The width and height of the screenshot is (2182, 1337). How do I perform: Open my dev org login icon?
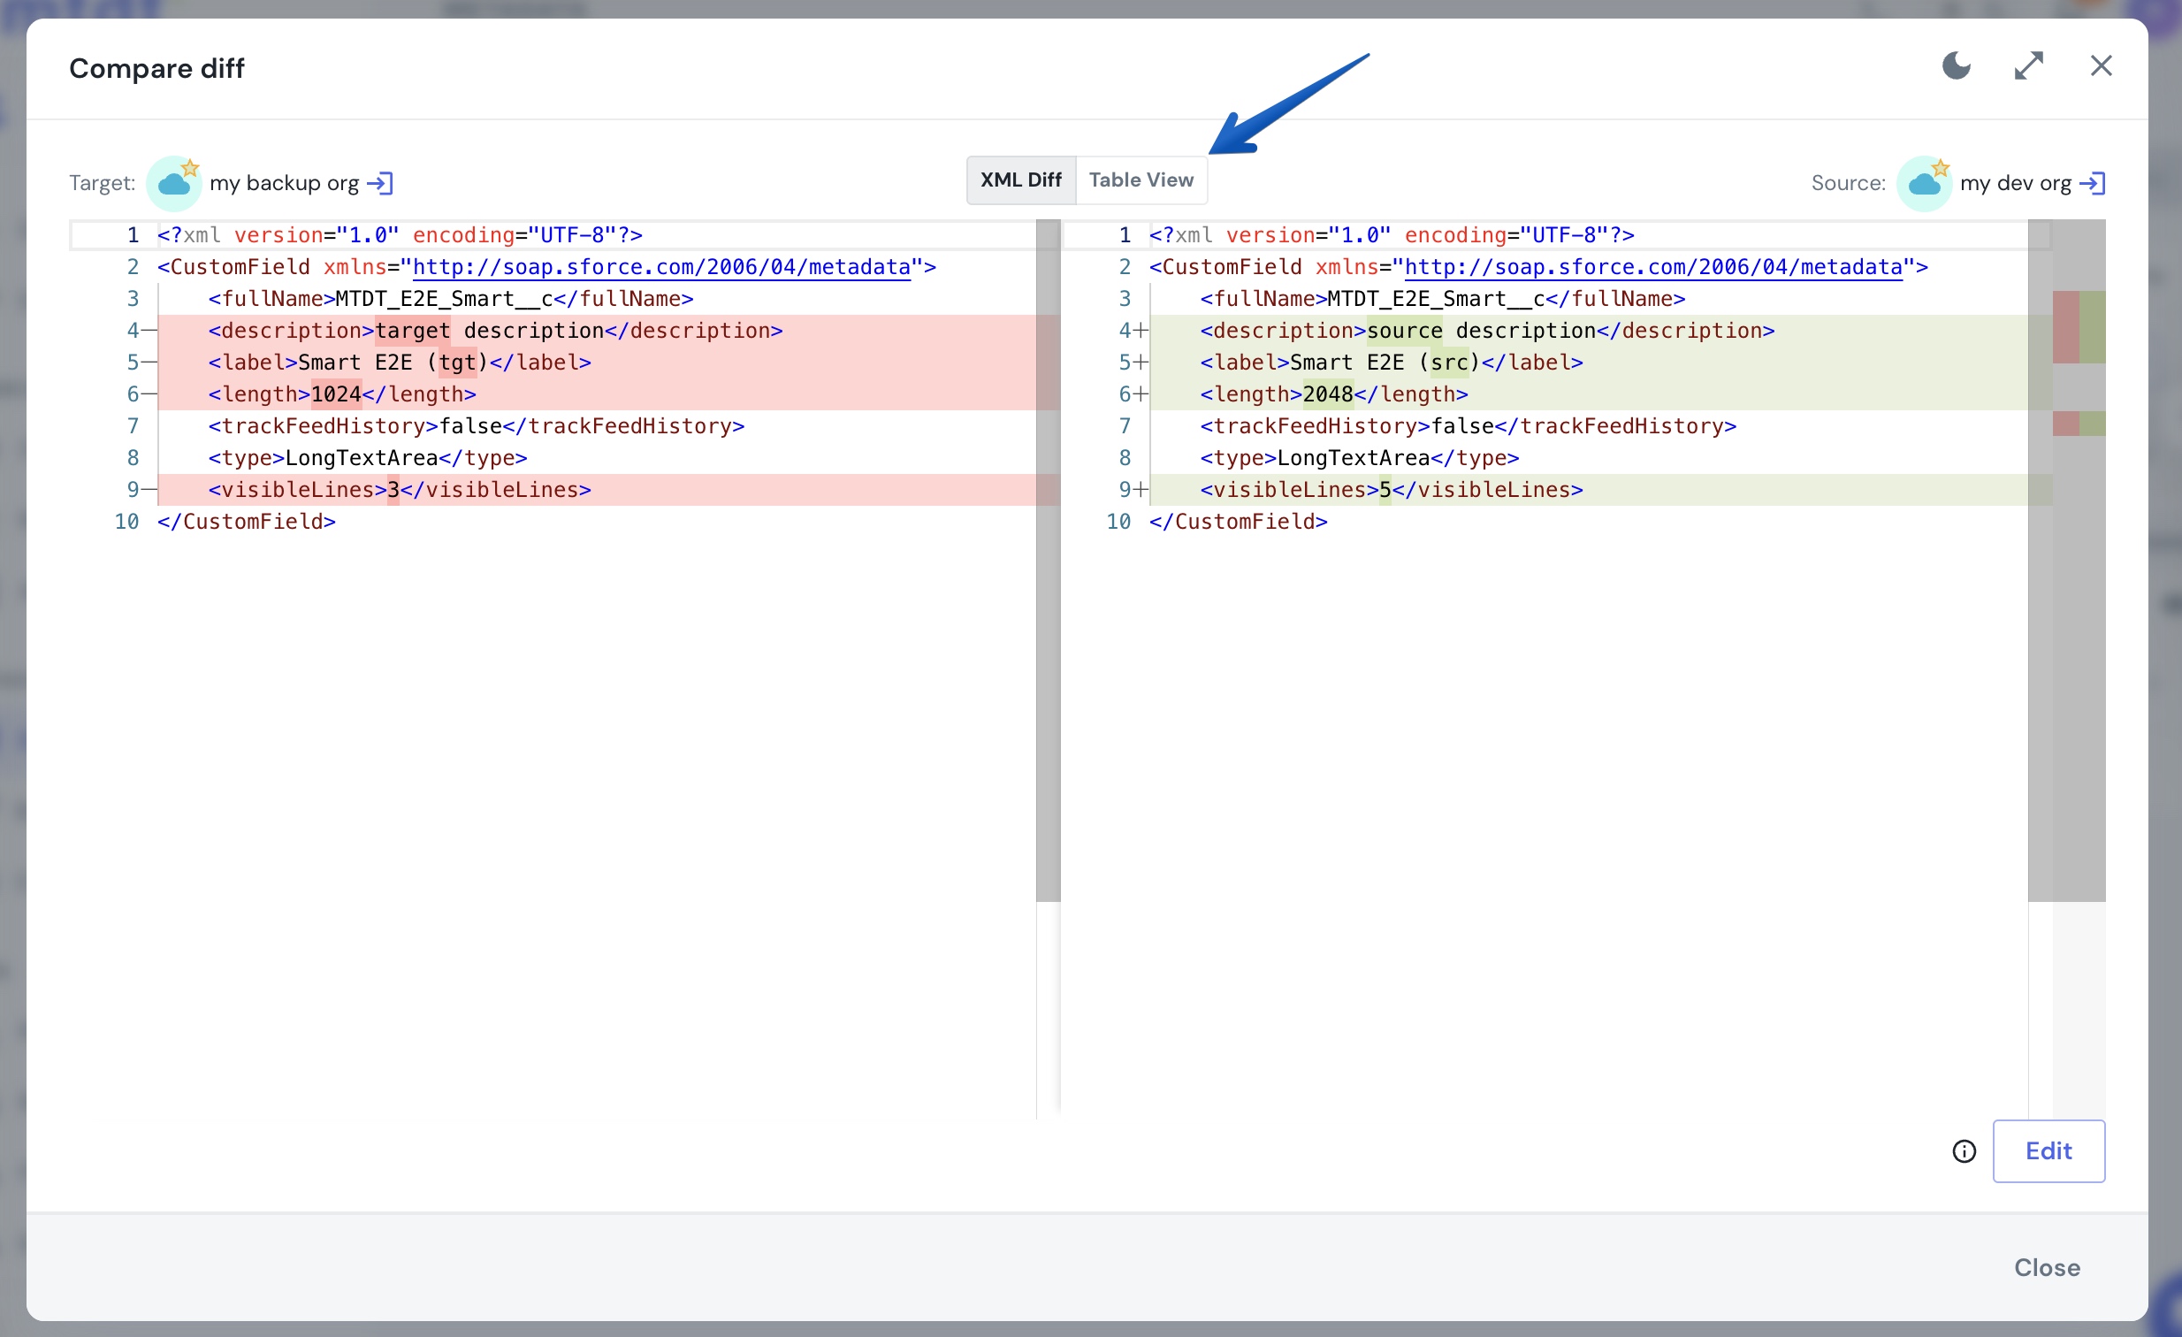2093,183
